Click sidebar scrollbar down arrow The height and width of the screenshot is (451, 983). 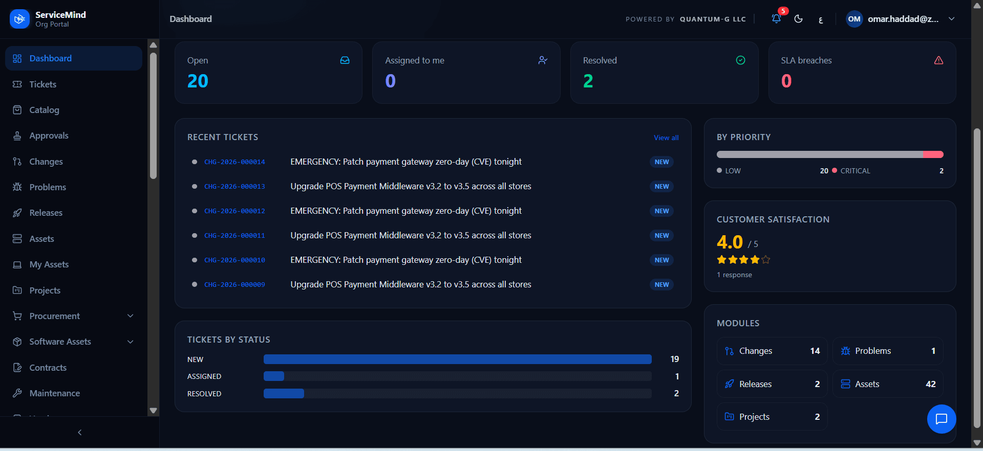(x=153, y=411)
